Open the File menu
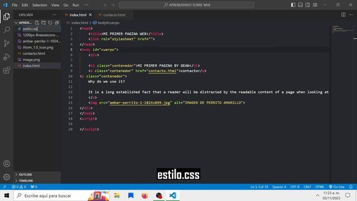 point(15,5)
